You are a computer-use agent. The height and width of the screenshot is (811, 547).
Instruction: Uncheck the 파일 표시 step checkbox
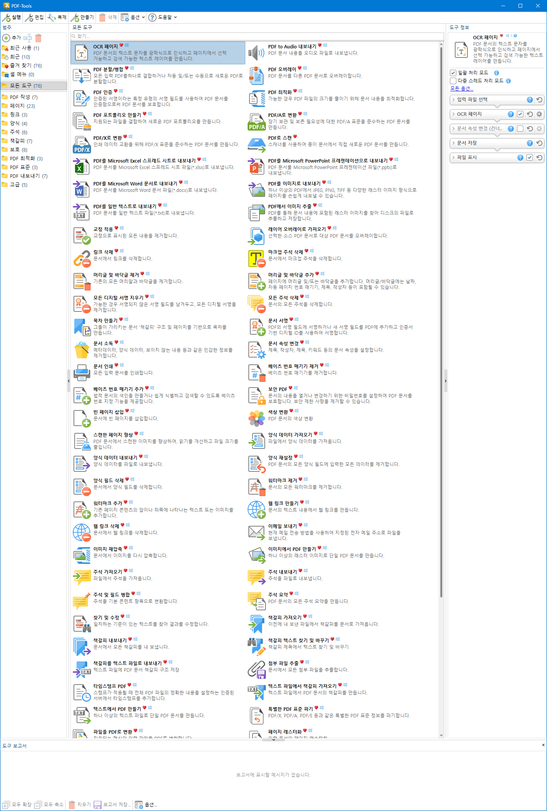[x=529, y=158]
